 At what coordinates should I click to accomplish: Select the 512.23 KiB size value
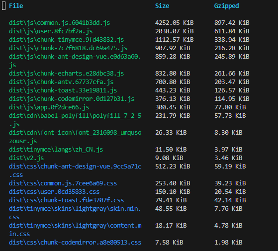(x=173, y=167)
